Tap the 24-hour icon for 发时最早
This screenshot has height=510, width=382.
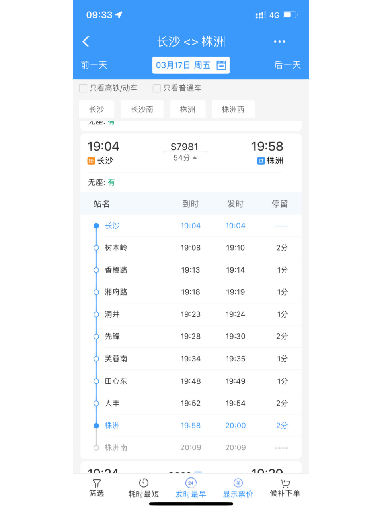click(190, 483)
